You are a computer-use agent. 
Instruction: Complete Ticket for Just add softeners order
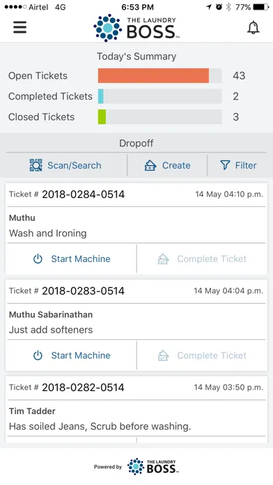point(202,355)
